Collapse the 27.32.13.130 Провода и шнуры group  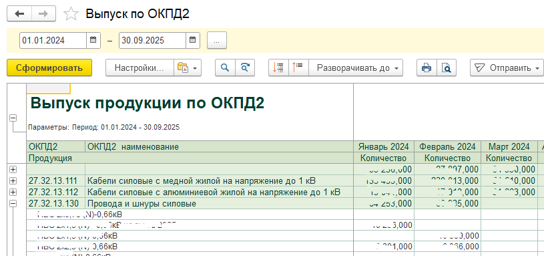coord(13,204)
